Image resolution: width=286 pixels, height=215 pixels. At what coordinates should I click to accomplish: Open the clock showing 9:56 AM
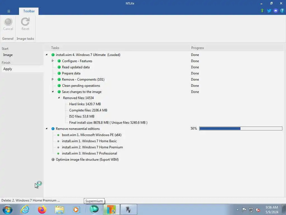click(x=272, y=210)
